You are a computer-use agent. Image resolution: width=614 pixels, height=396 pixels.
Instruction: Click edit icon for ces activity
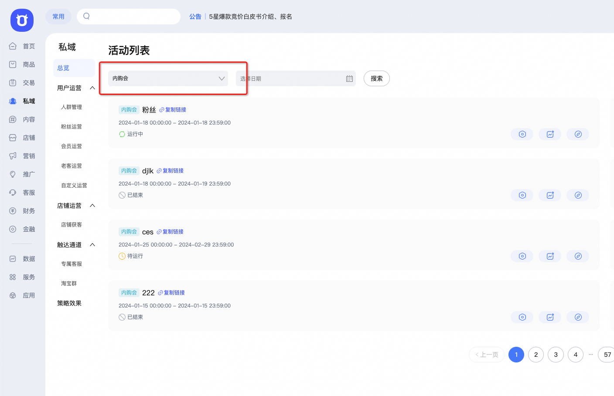pos(578,256)
